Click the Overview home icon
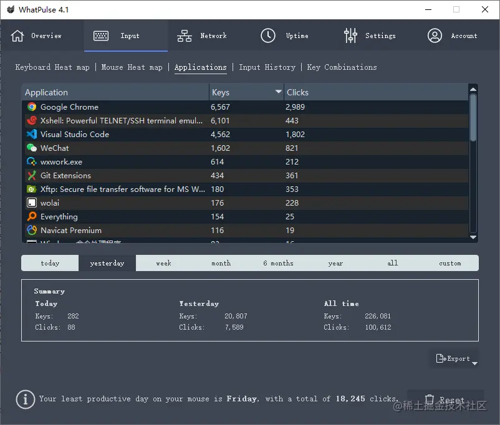This screenshot has height=425, width=500. 17,36
